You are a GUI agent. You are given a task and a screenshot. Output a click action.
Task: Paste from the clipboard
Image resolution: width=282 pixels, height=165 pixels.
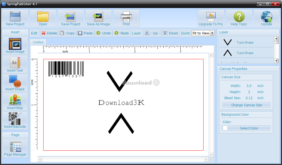[85, 33]
